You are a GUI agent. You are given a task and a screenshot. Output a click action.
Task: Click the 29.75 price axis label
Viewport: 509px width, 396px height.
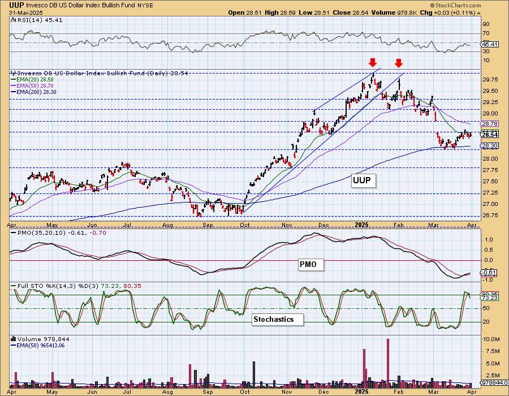(490, 80)
